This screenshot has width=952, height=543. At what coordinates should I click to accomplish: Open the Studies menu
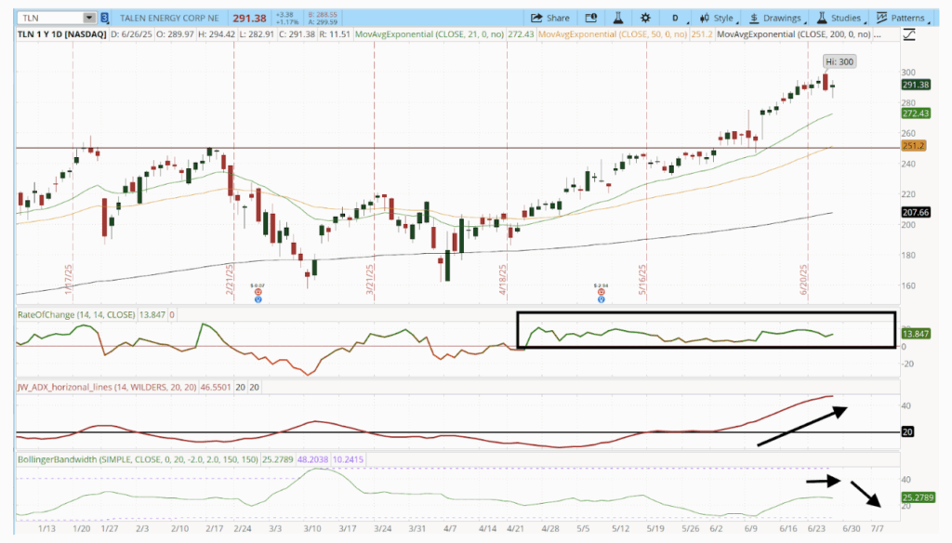[840, 18]
